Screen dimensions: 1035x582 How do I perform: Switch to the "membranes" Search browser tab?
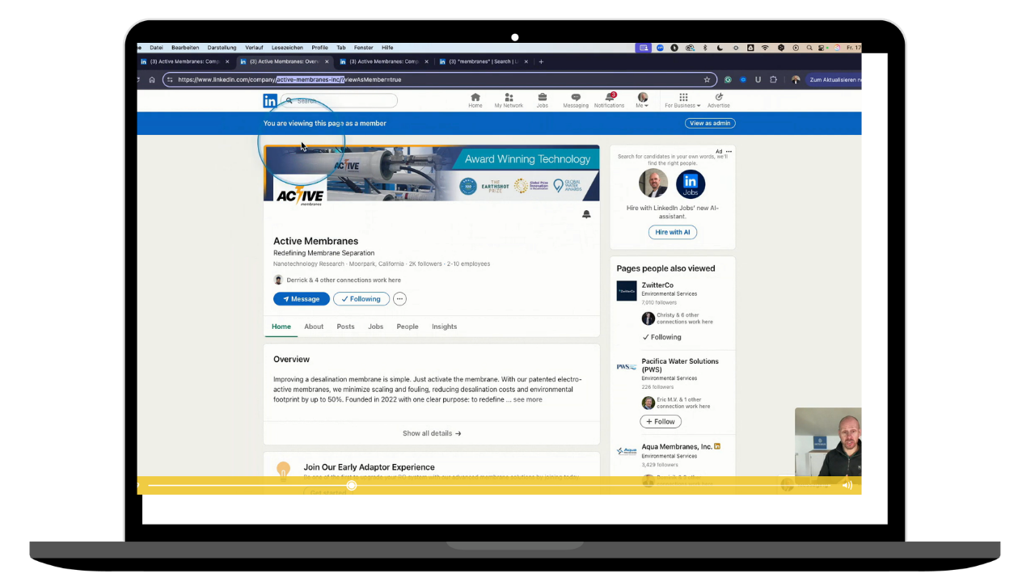[484, 61]
